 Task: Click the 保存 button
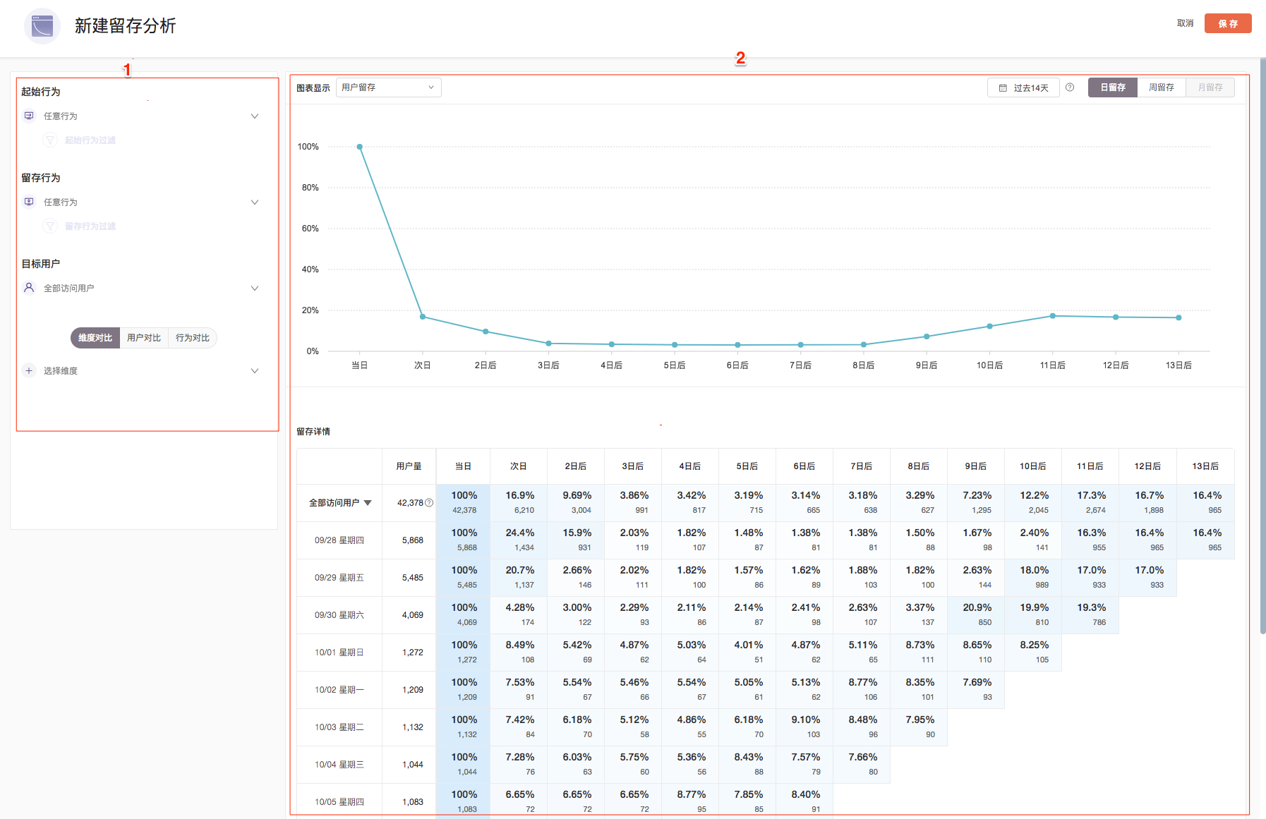(1227, 23)
